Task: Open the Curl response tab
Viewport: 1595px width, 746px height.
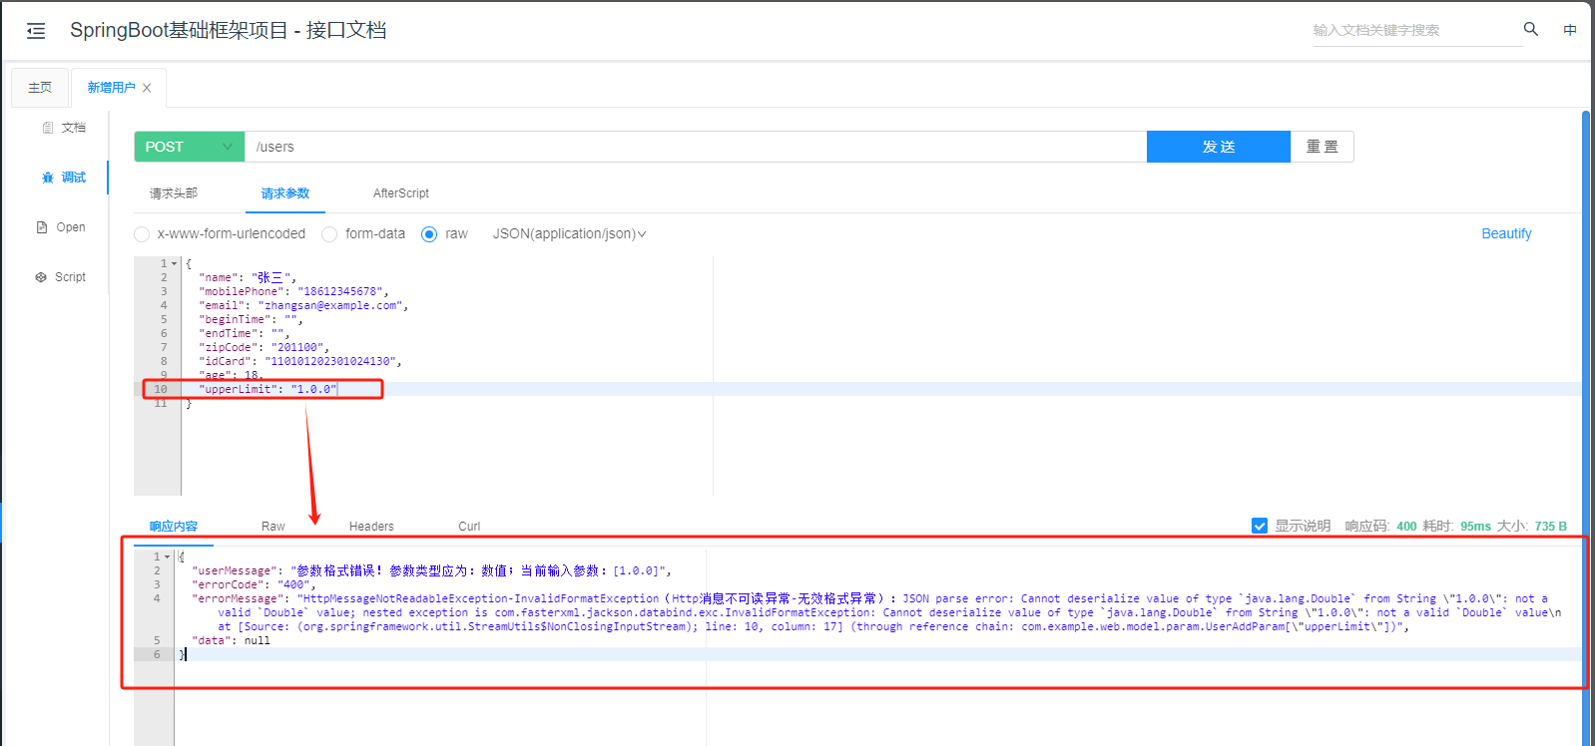Action: tap(469, 527)
